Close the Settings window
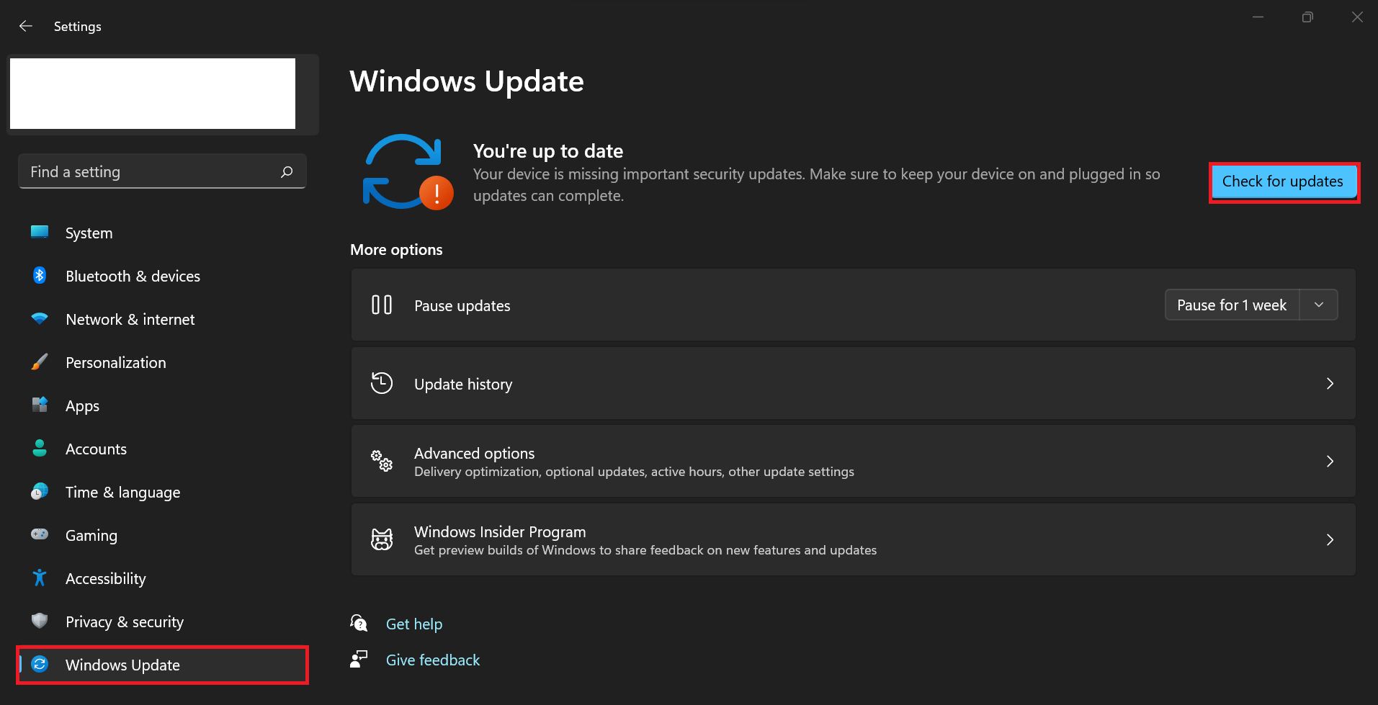 (1357, 17)
